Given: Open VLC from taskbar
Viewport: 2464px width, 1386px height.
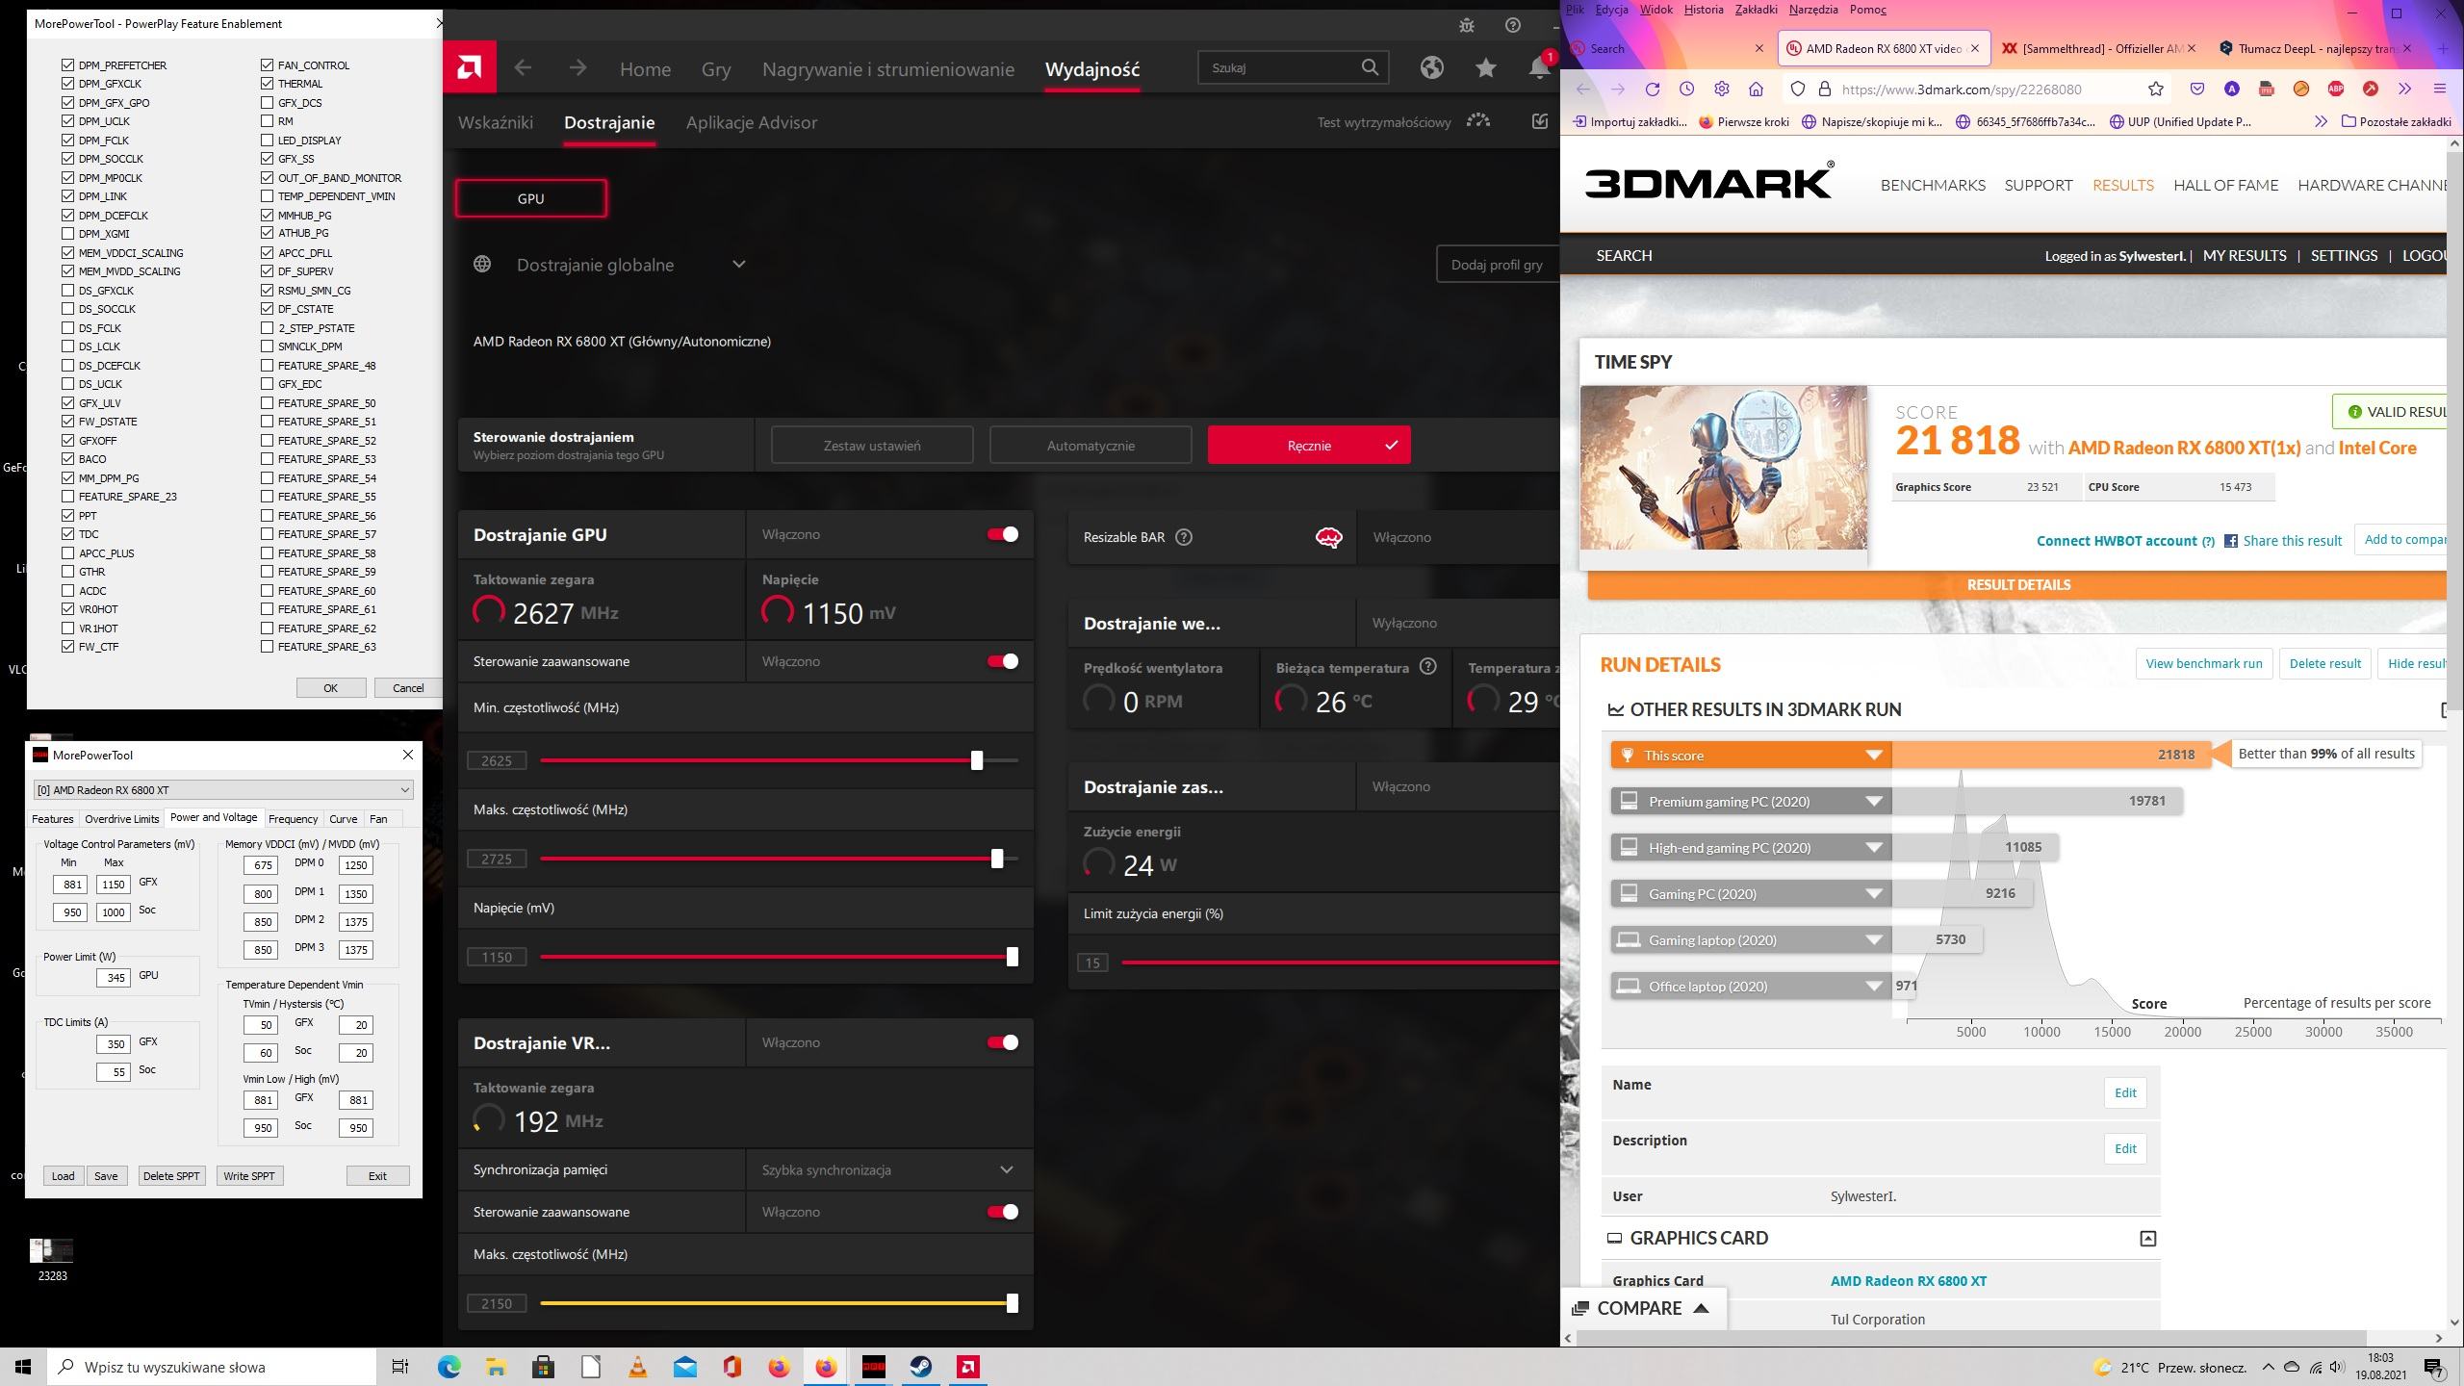Looking at the screenshot, I should [638, 1367].
